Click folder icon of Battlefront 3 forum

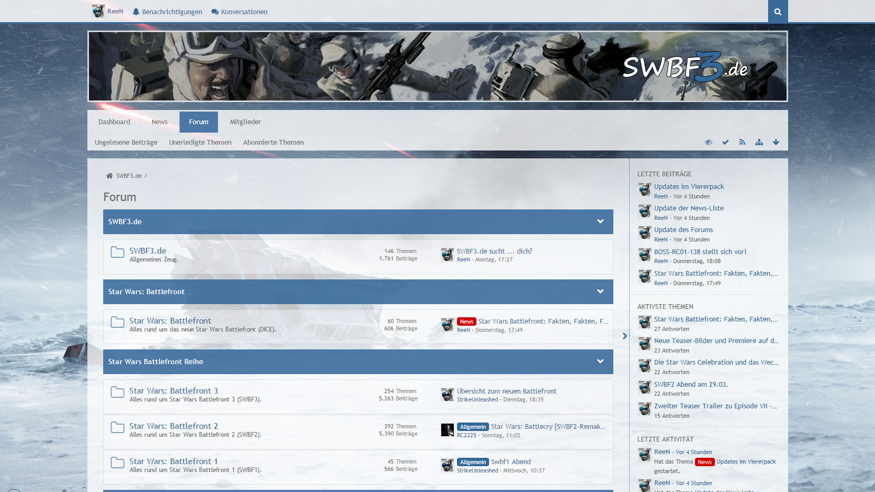click(x=117, y=392)
